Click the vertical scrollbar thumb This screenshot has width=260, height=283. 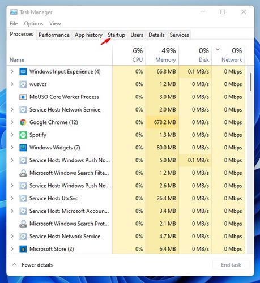tap(250, 82)
